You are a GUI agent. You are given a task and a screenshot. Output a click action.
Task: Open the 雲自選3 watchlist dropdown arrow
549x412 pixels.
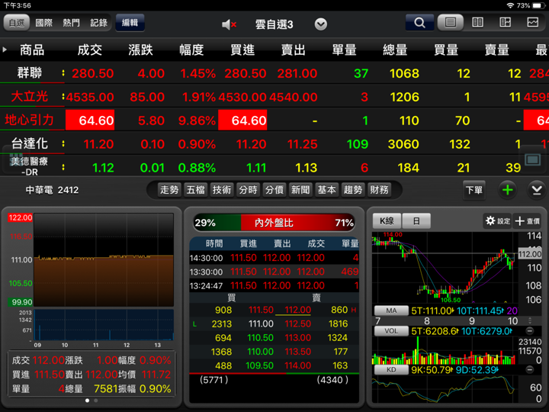pos(321,24)
